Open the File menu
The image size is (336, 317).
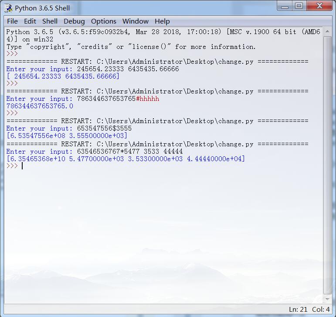tap(12, 21)
